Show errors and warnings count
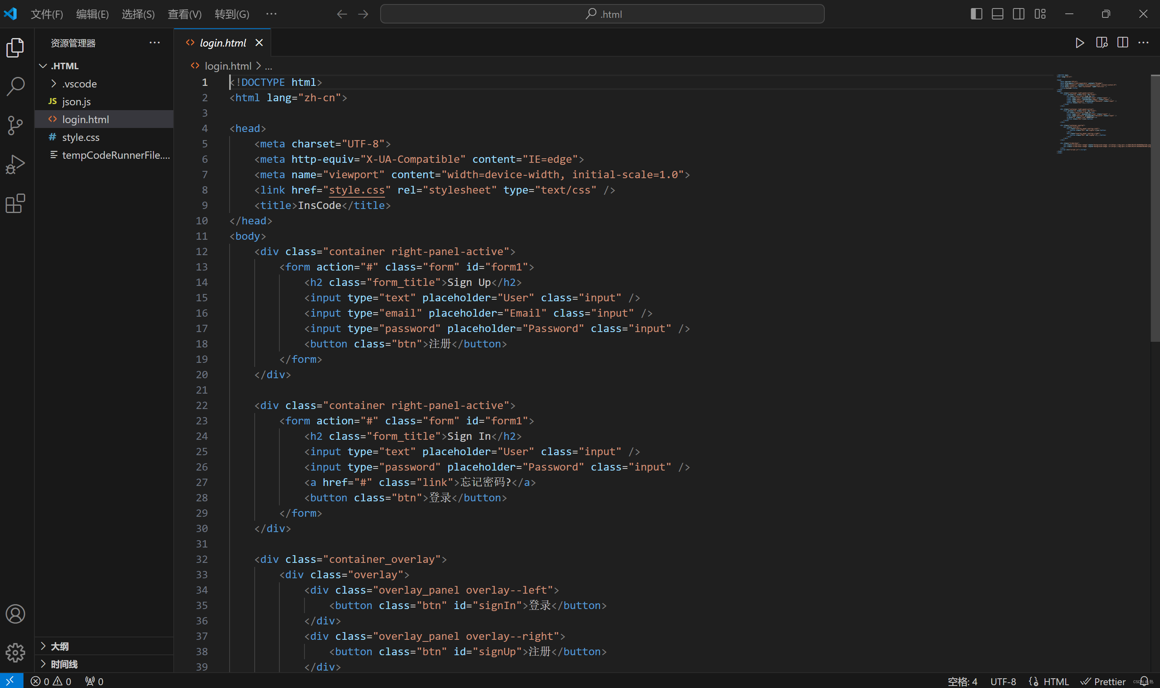The height and width of the screenshot is (688, 1160). [51, 681]
